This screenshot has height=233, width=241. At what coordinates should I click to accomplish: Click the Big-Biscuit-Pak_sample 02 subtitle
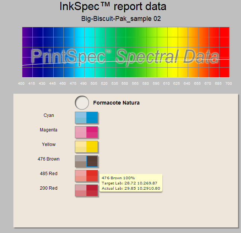pyautogui.click(x=121, y=19)
